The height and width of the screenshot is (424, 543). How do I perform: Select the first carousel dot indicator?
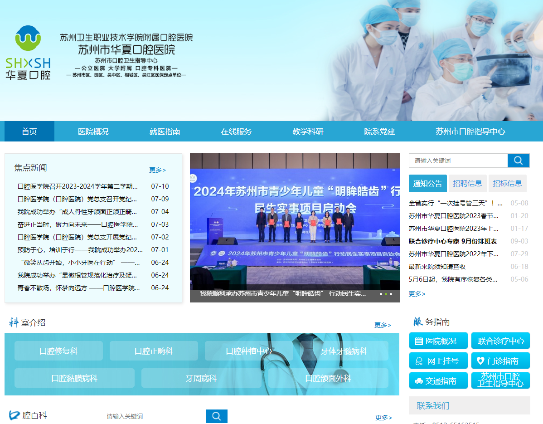coord(381,294)
